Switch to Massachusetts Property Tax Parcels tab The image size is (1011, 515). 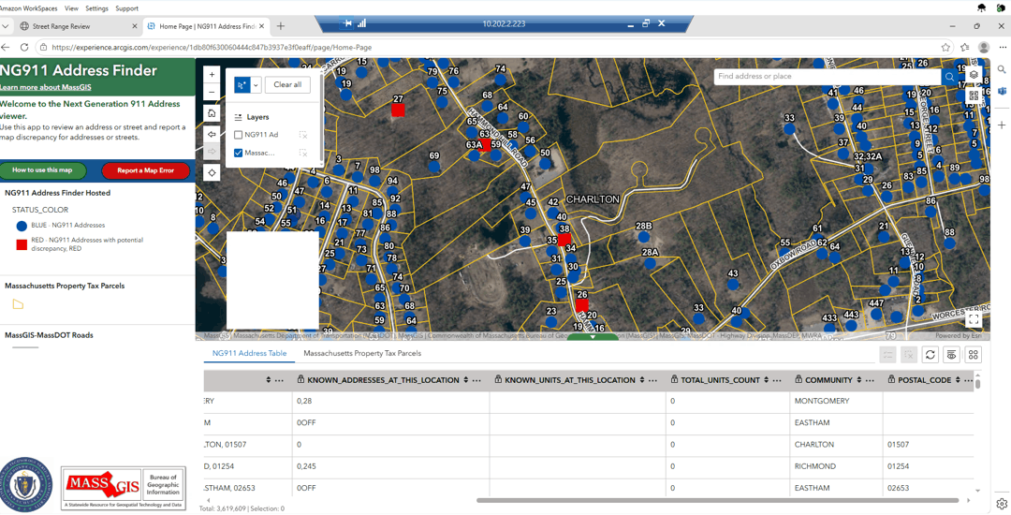click(x=362, y=353)
